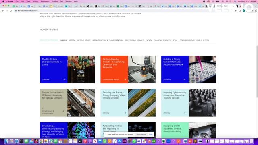
Task: Open Podcasts from the dock
Action: pyautogui.click(x=90, y=141)
